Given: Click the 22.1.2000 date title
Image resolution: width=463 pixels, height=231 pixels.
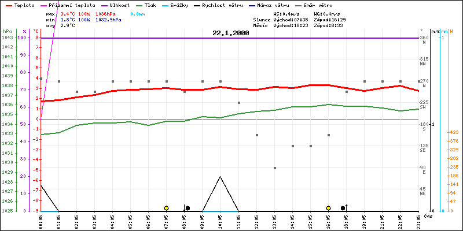Looking at the screenshot, I should point(230,33).
